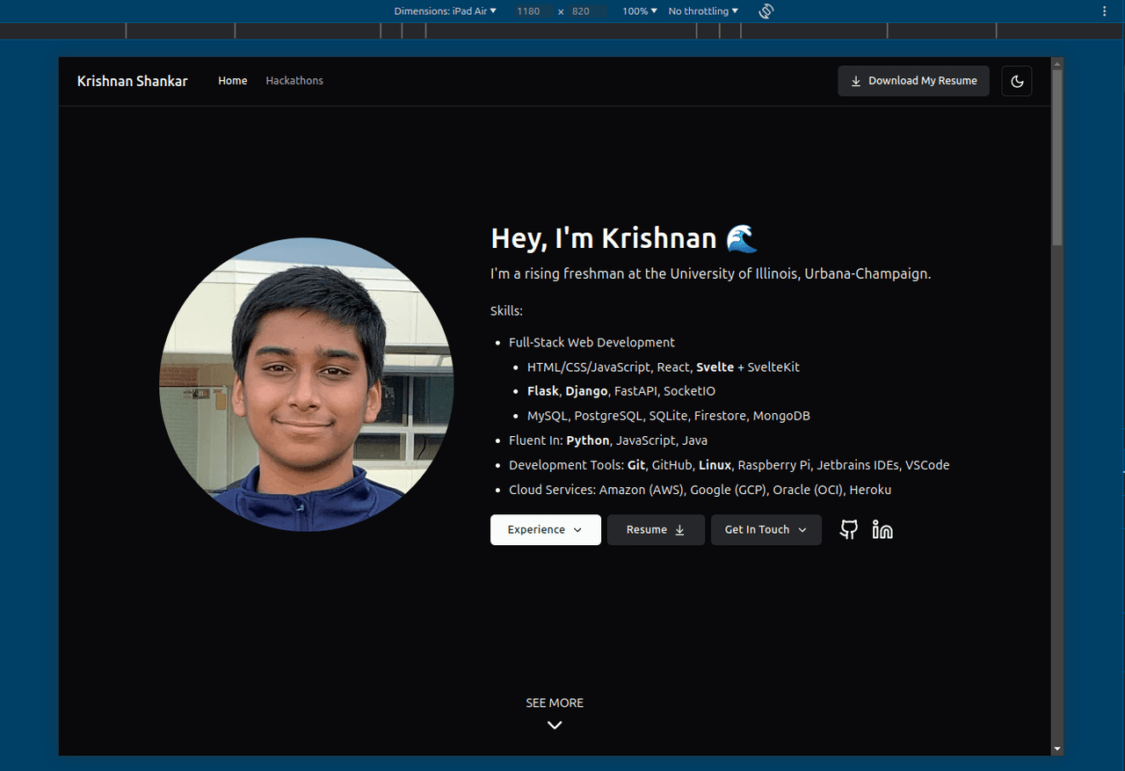Click the Krishnan Shankar site title
The height and width of the screenshot is (771, 1125).
(x=133, y=81)
